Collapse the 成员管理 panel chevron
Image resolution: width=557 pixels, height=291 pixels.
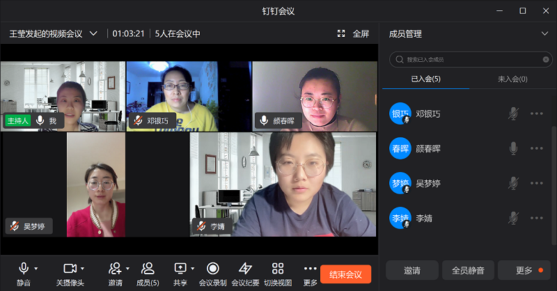tap(544, 33)
